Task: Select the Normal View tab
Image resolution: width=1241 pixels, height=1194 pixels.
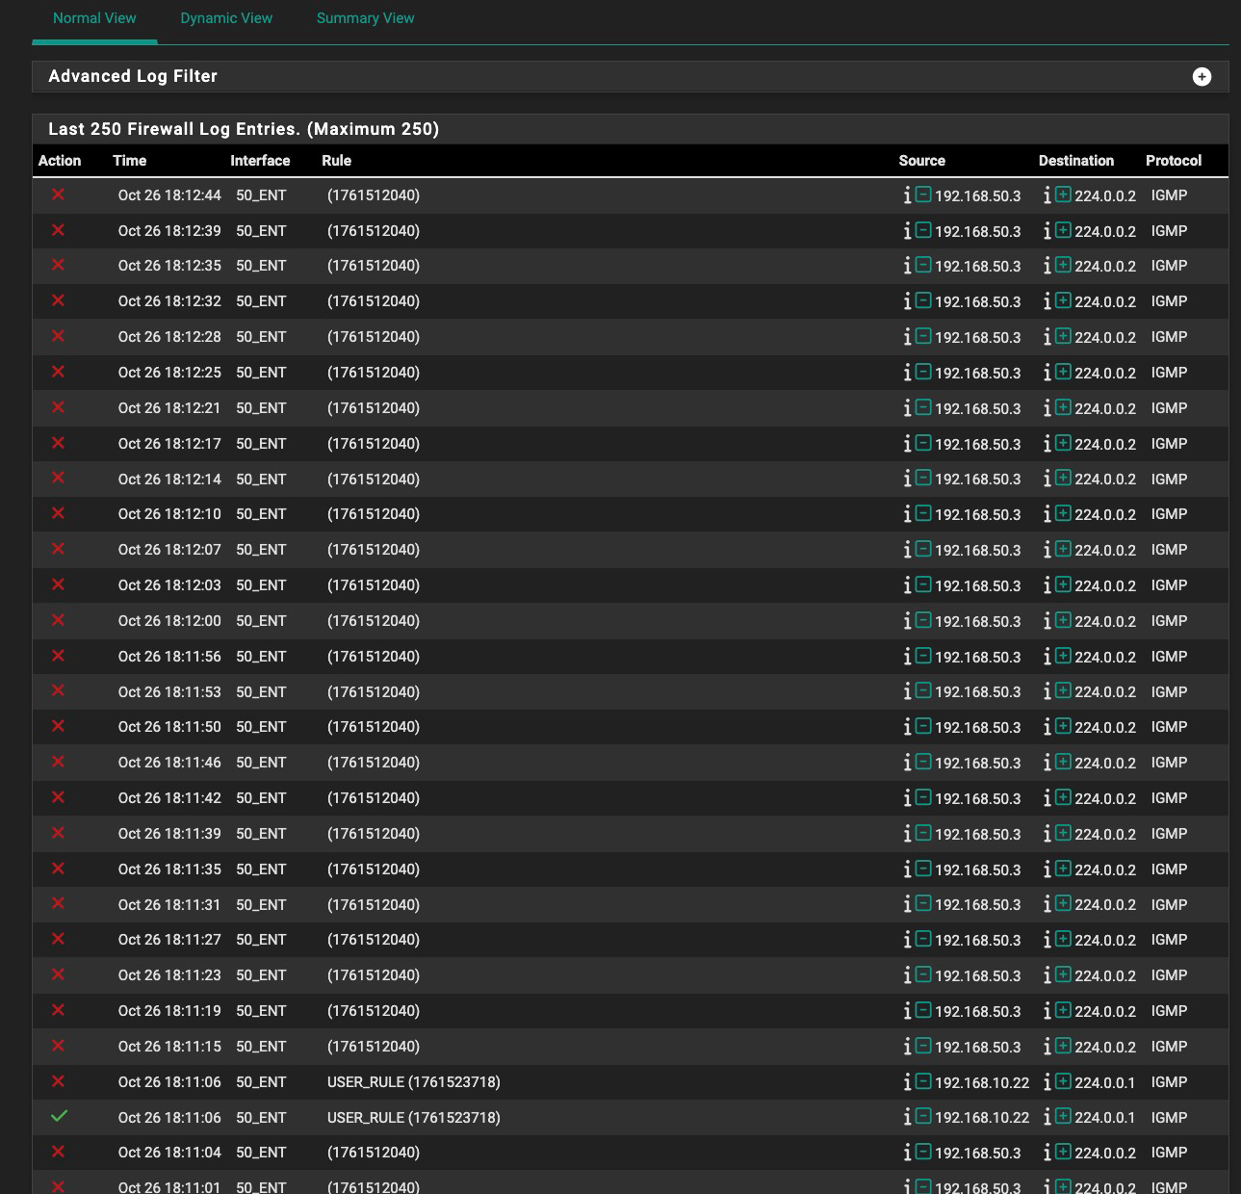Action: pyautogui.click(x=94, y=18)
